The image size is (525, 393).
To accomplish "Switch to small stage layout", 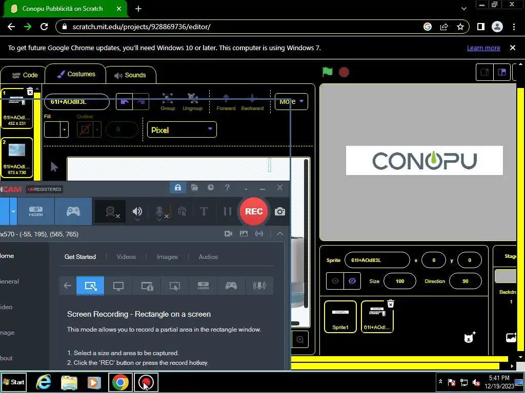I will [x=484, y=72].
